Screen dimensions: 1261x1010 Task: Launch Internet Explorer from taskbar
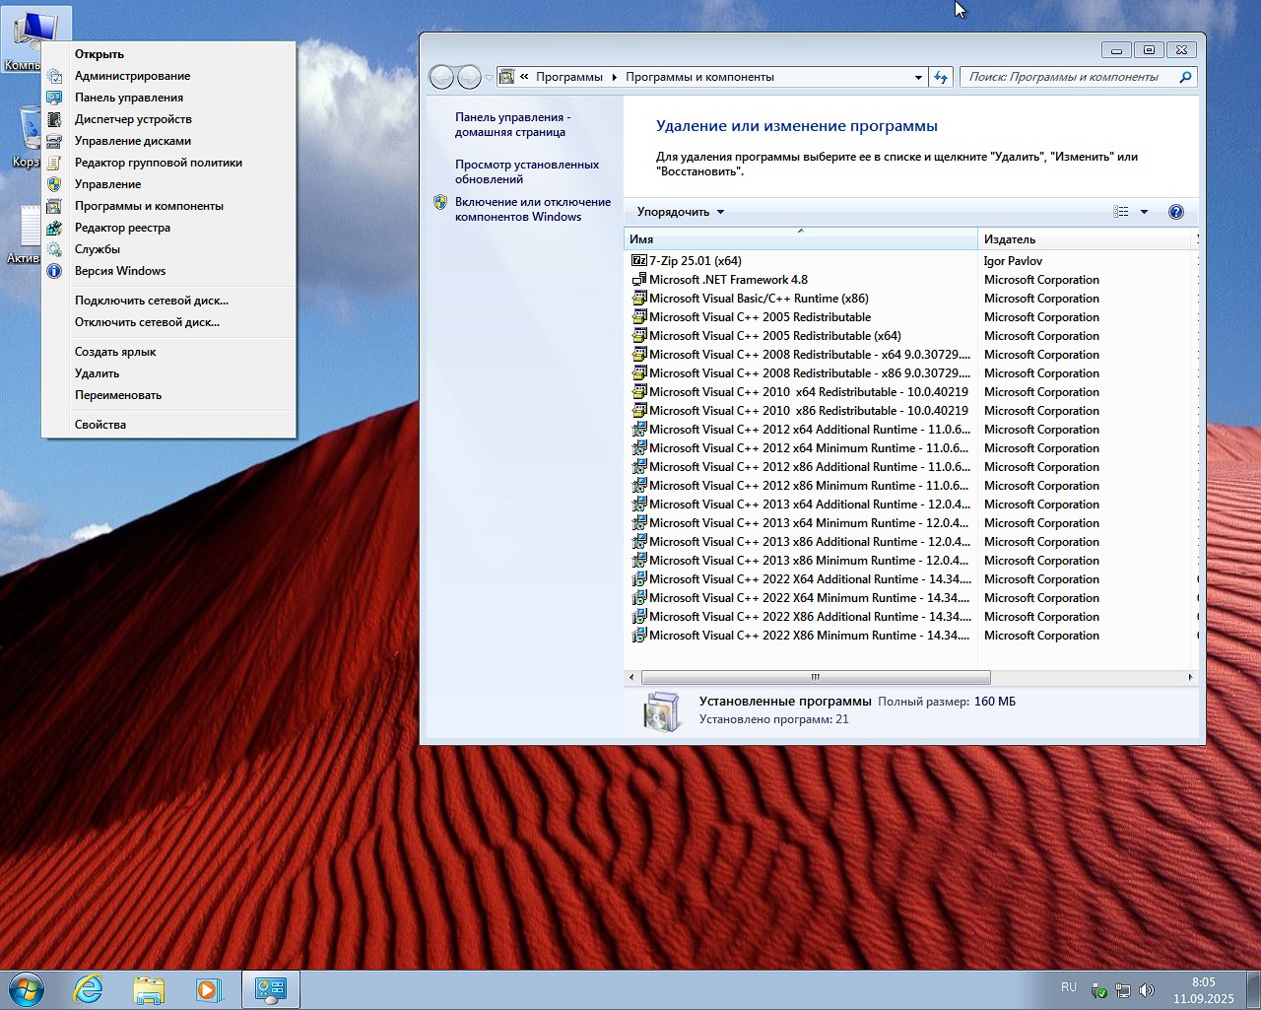[89, 989]
